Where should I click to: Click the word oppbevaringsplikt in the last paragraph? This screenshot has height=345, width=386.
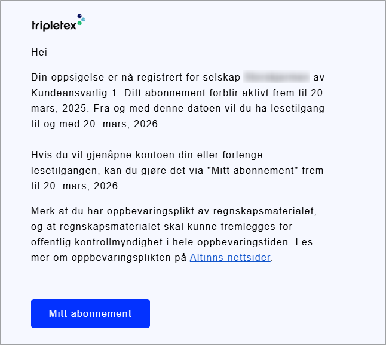click(151, 211)
